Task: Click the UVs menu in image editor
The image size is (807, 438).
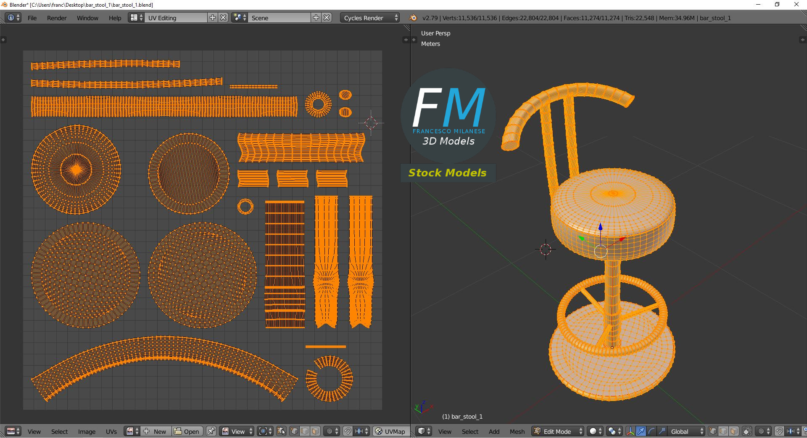Action: [111, 432]
